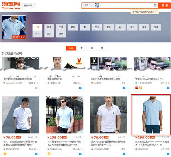Select the 内衣 category tile
Viewport: 171px width, 157px height.
[37, 34]
